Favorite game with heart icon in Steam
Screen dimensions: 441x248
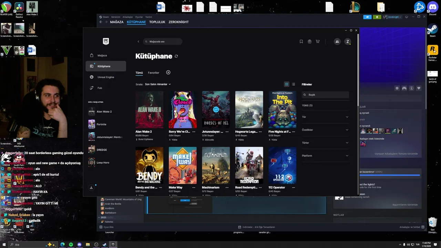419,88
